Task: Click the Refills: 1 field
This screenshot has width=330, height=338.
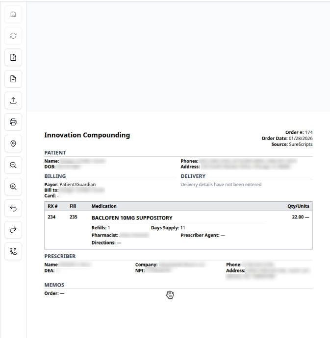Action: (101, 228)
